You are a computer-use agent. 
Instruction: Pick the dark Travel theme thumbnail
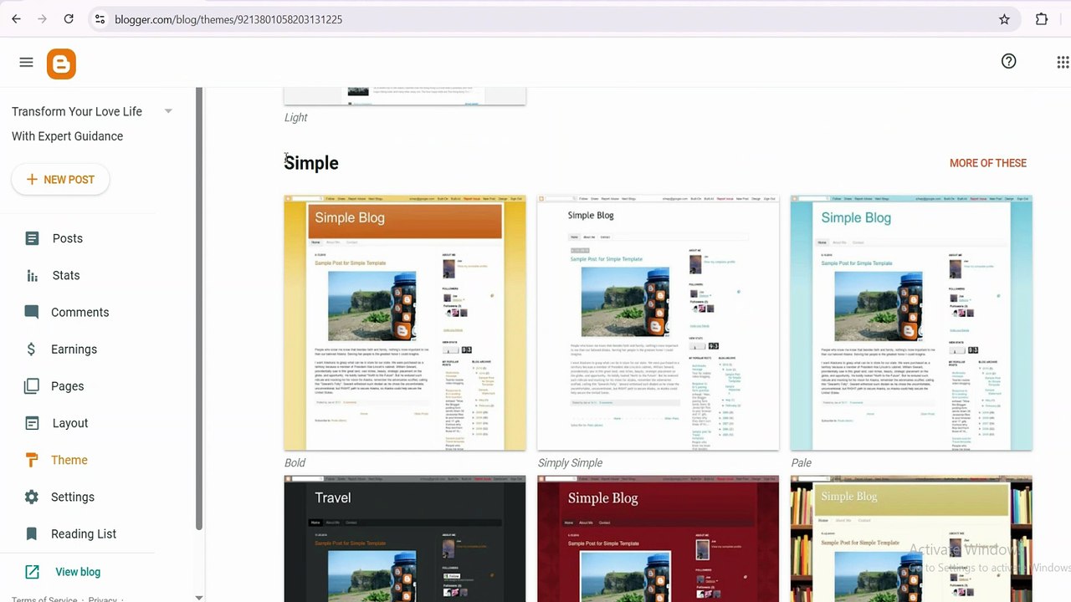pos(405,538)
